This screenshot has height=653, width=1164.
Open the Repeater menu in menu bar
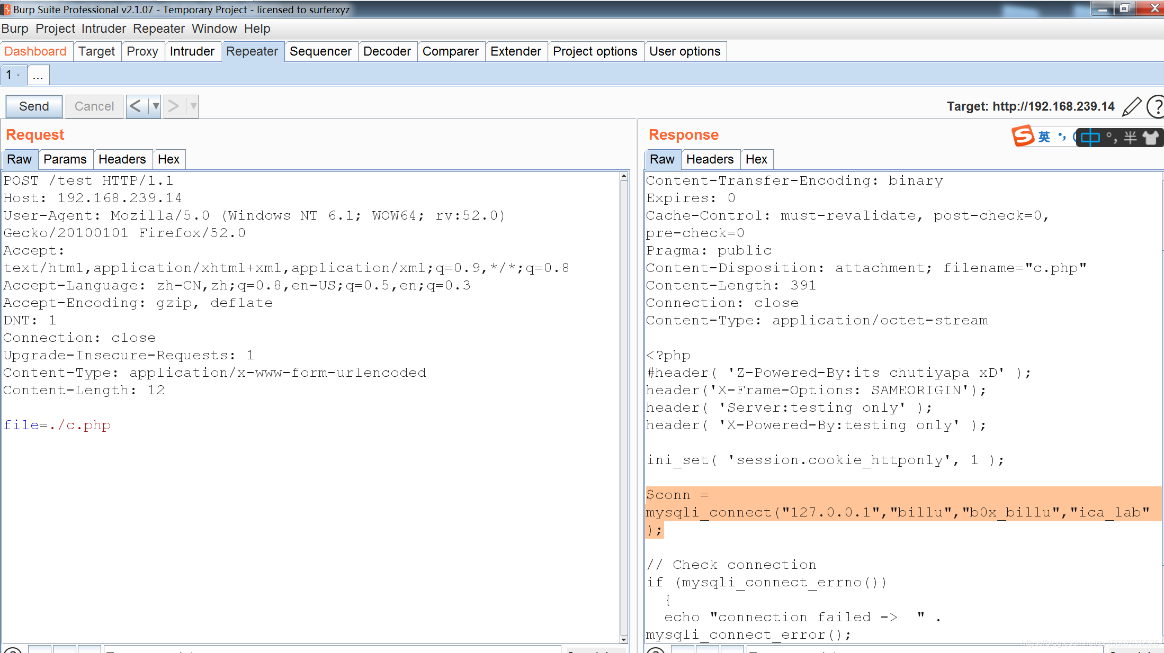point(159,29)
